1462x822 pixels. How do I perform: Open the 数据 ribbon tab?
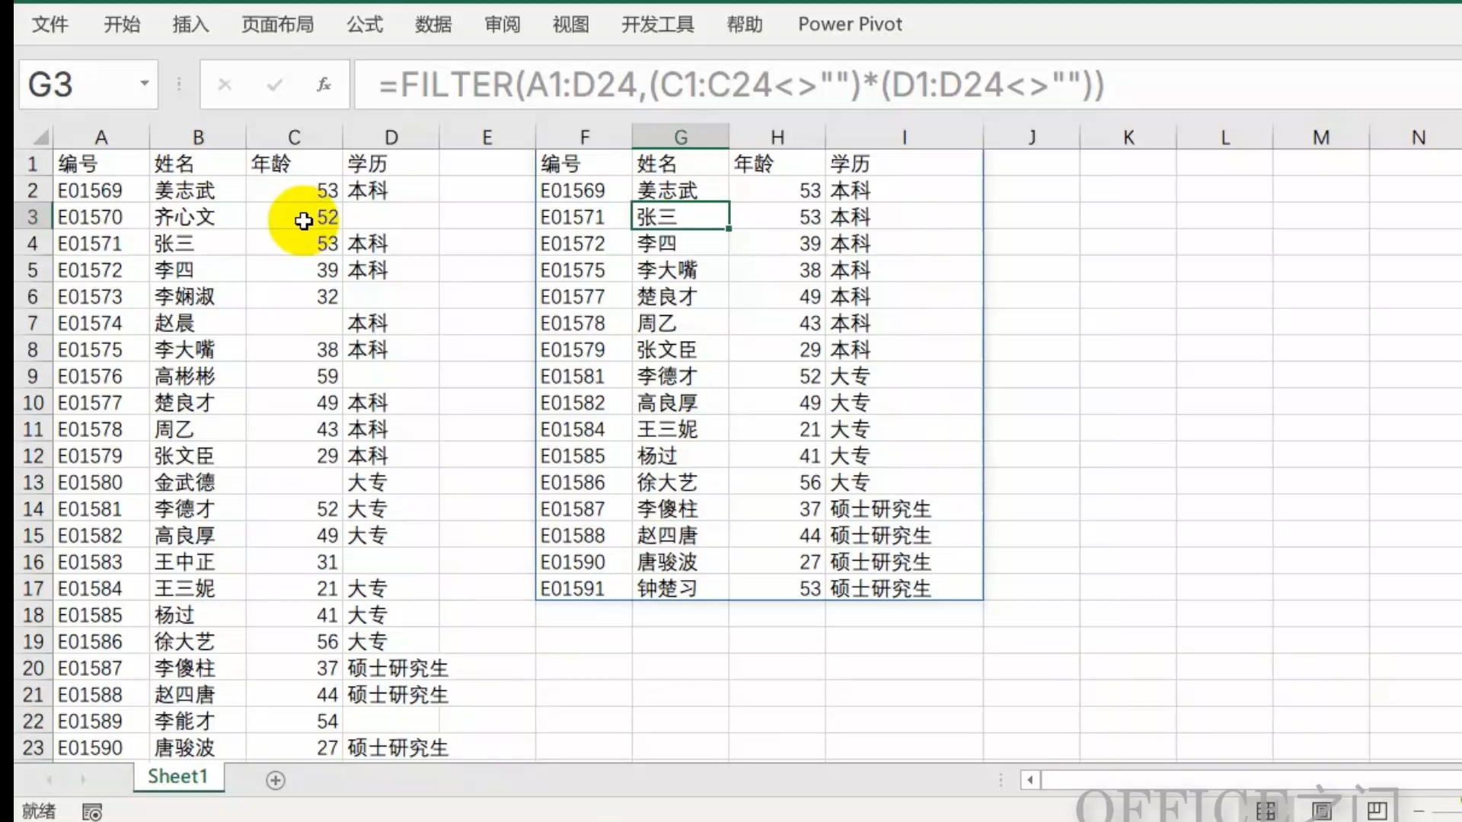433,24
